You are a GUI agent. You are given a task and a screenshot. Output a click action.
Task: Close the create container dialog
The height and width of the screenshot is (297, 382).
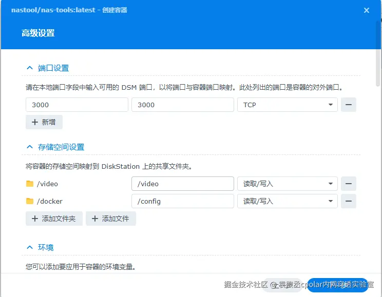pos(366,10)
